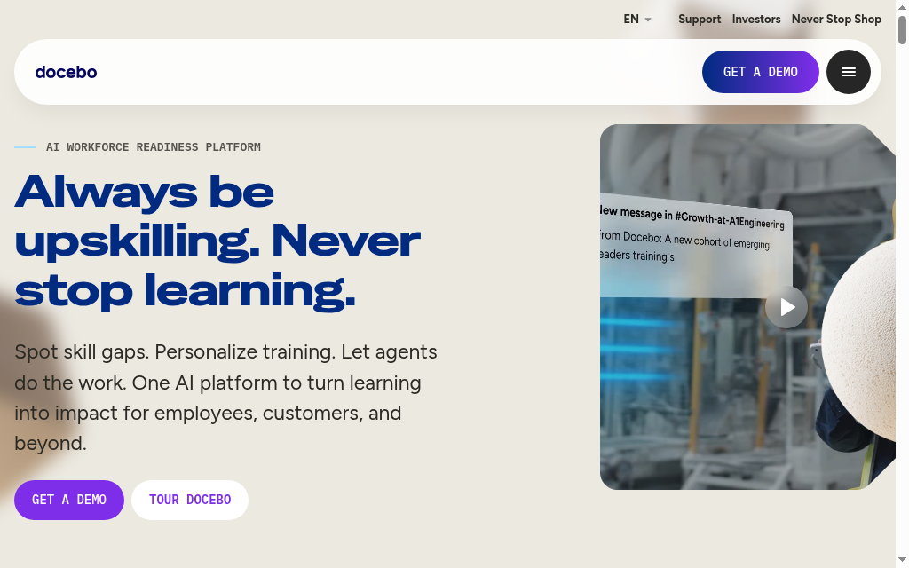Image resolution: width=909 pixels, height=568 pixels.
Task: Open the hamburger menu icon
Action: [848, 72]
